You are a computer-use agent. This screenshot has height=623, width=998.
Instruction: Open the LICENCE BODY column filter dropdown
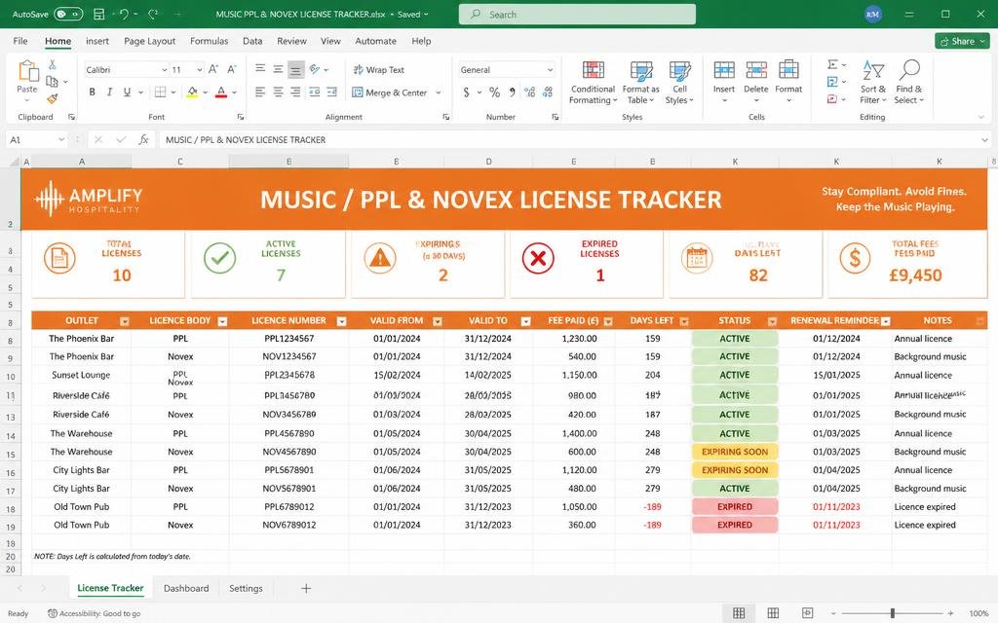pyautogui.click(x=222, y=321)
